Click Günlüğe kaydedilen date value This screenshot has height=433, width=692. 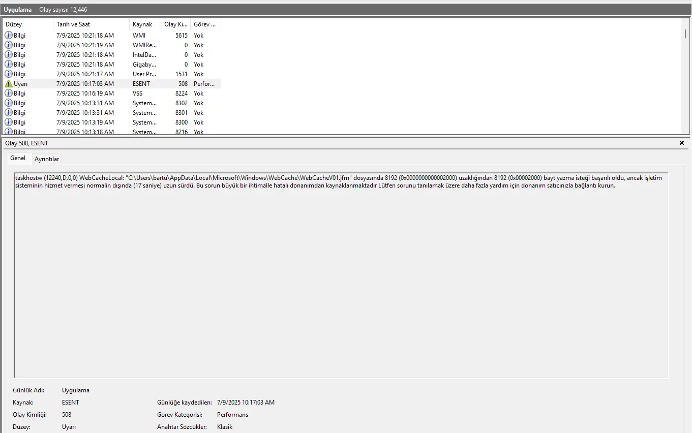246,403
